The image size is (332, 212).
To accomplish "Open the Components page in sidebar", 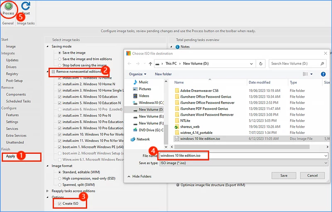I will point(16,94).
